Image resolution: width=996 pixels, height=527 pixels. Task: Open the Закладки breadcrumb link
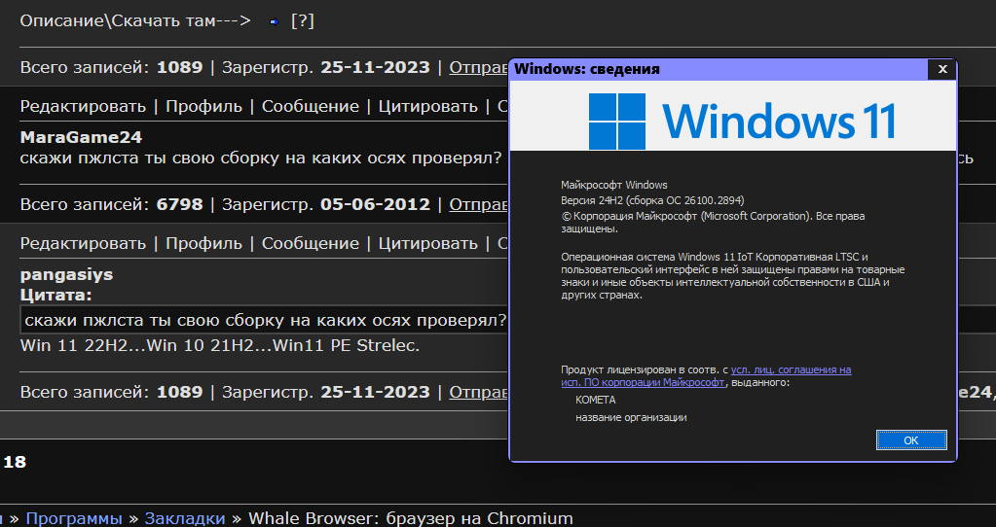point(184,518)
